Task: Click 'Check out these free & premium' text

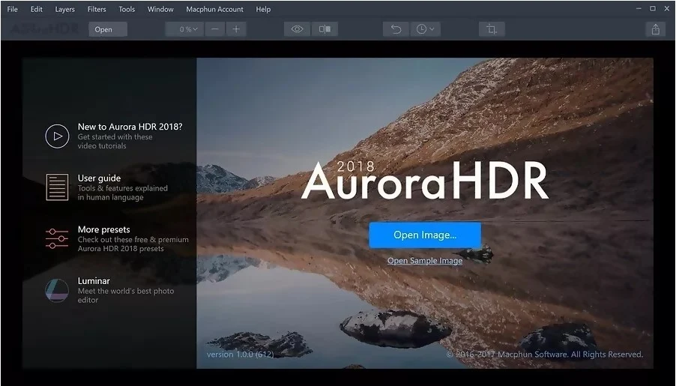Action: tap(133, 244)
